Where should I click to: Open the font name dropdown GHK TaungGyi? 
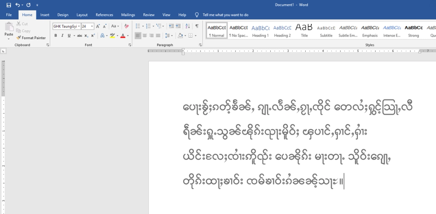point(79,27)
